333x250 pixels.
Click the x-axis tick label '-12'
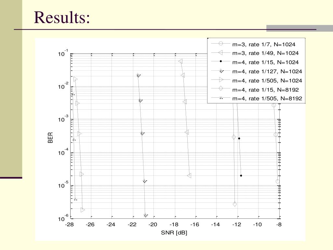tap(237, 225)
